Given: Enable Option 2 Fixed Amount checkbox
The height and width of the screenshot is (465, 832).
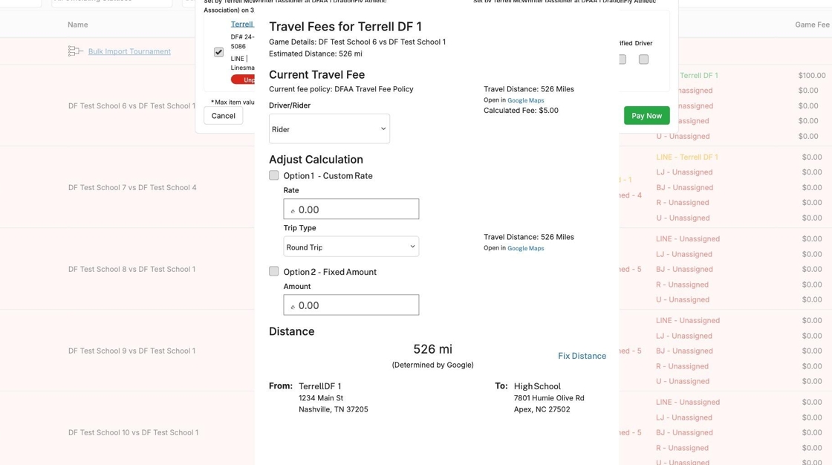Looking at the screenshot, I should [x=274, y=271].
